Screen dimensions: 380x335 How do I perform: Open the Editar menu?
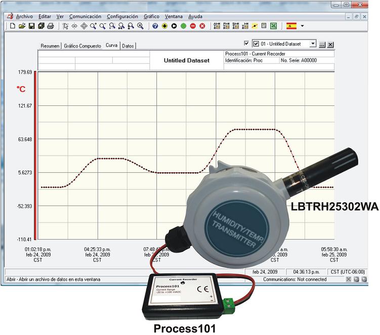45,17
